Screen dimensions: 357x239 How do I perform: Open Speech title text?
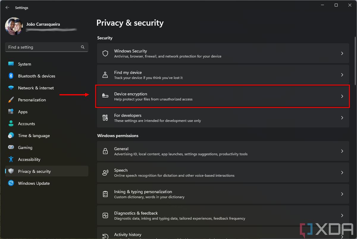tap(121, 170)
